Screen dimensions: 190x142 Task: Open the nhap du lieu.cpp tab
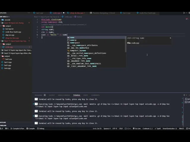(x=76, y=13)
